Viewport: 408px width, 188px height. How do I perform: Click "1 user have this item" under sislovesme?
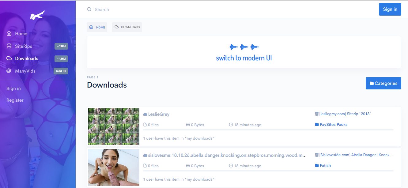[179, 179]
